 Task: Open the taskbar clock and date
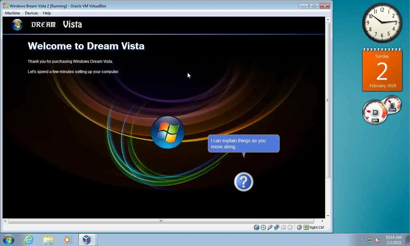point(393,240)
